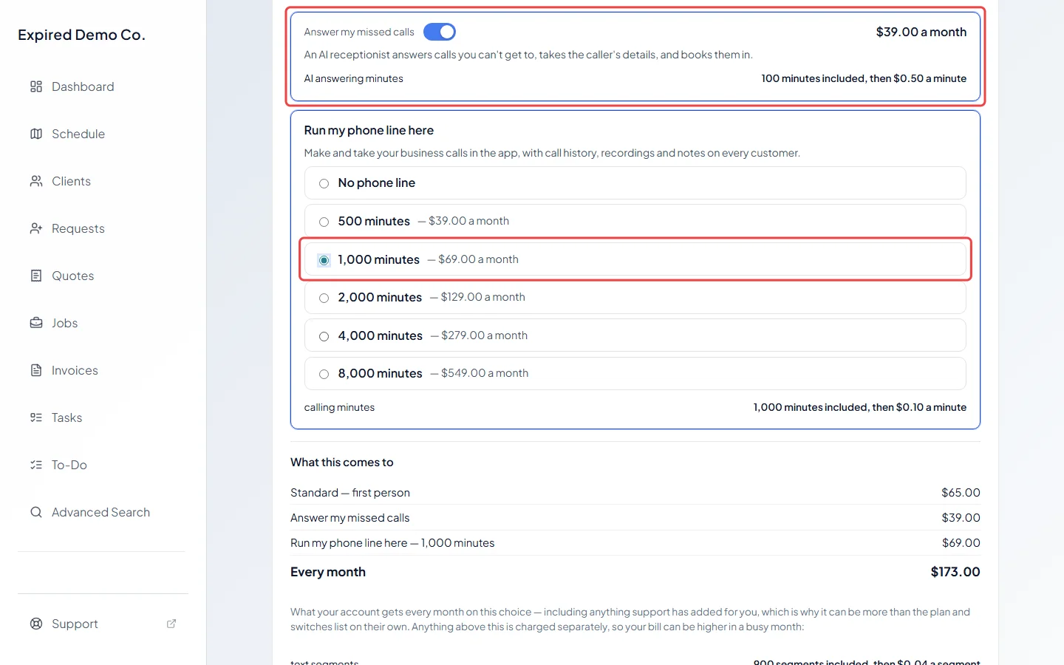Screen dimensions: 1064x665
Task: Toggle the Answer my missed calls switch
Action: pyautogui.click(x=440, y=32)
